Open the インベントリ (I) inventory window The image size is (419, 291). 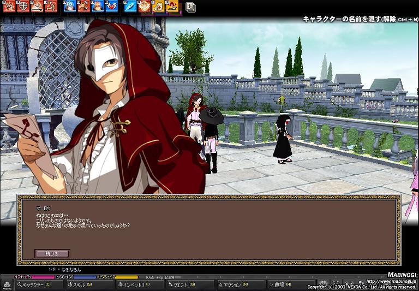click(140, 285)
